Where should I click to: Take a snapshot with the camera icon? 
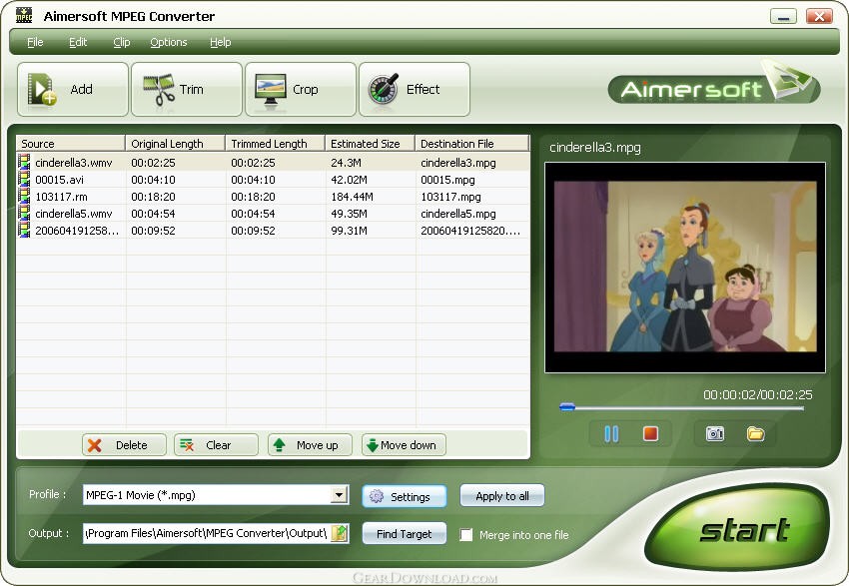[x=715, y=434]
